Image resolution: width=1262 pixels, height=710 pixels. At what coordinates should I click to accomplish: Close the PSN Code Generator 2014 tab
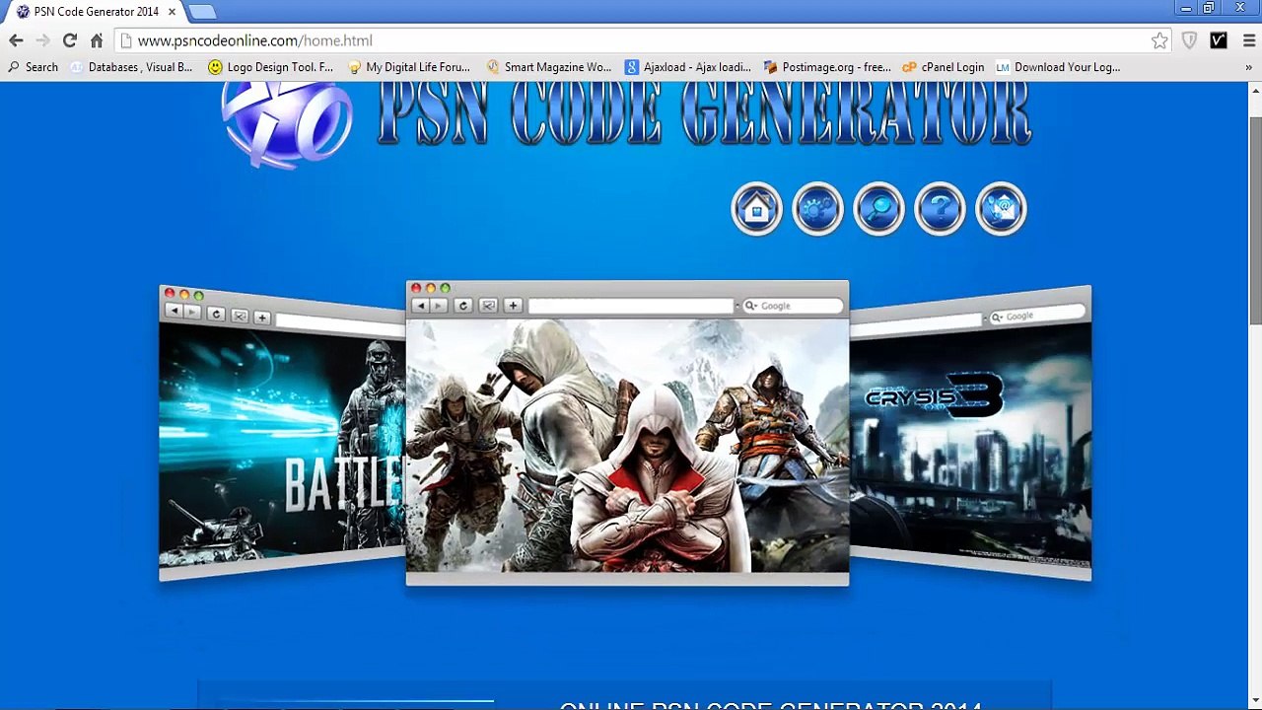pyautogui.click(x=172, y=12)
